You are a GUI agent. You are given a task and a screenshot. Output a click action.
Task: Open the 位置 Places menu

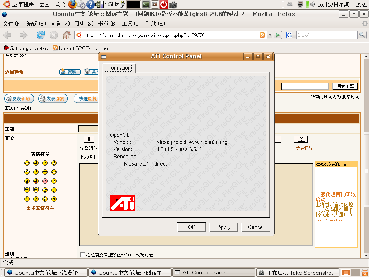tap(44, 4)
